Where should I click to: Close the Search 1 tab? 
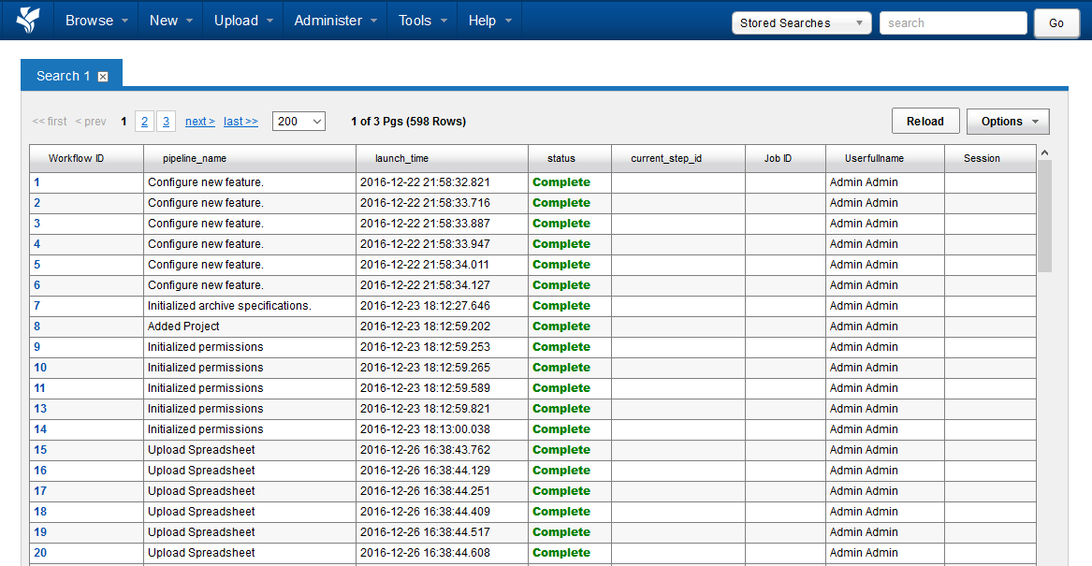click(x=103, y=77)
